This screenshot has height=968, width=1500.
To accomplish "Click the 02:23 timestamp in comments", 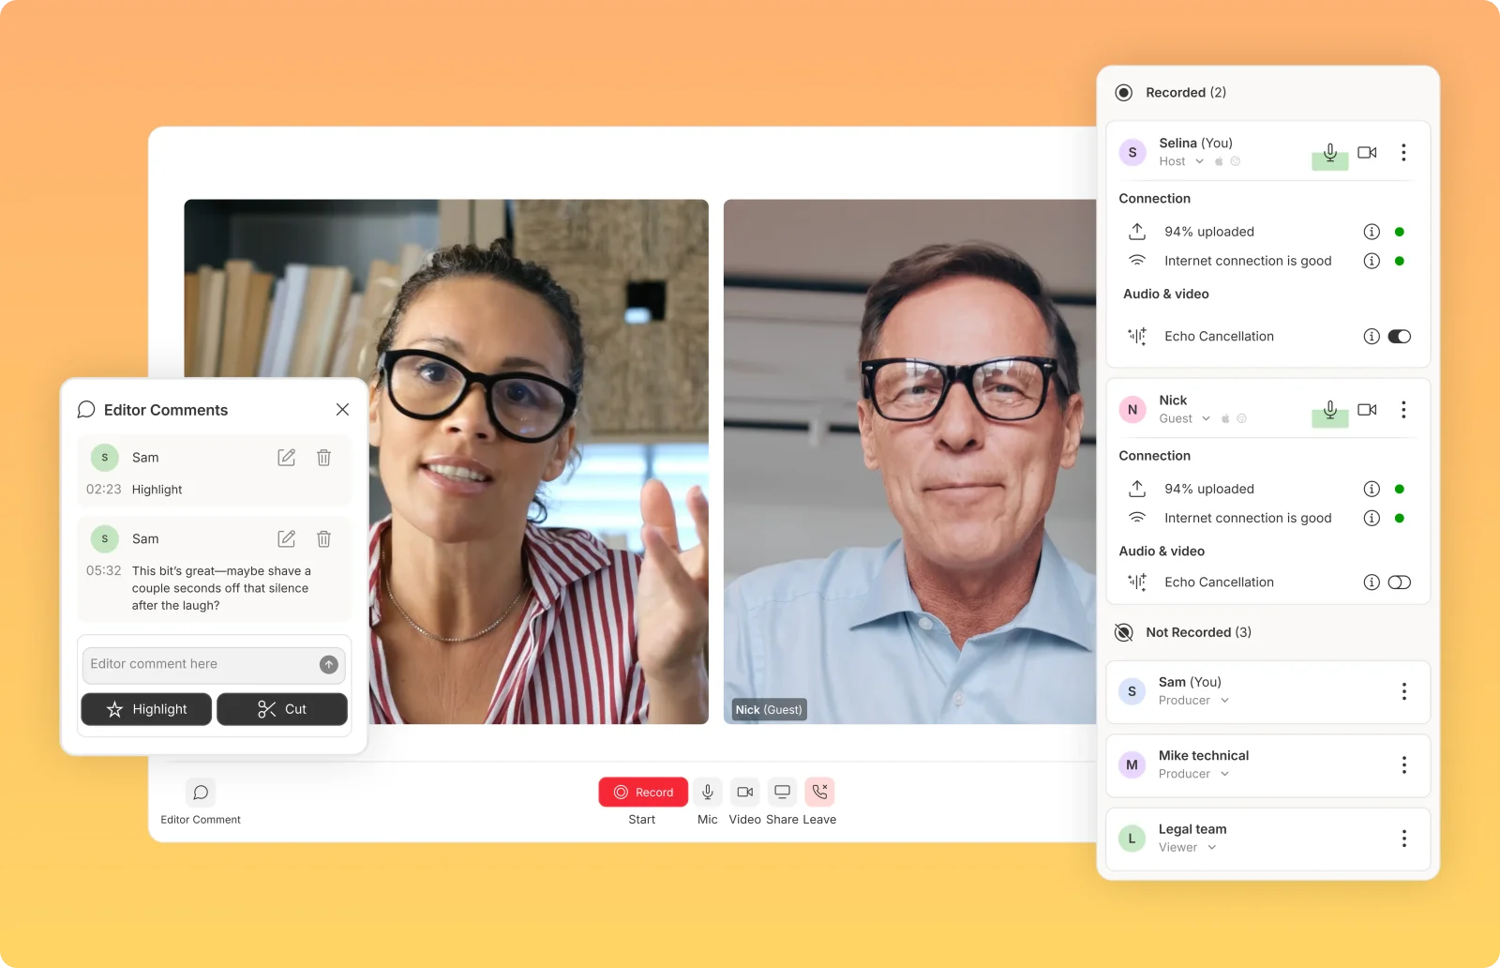I will [104, 489].
